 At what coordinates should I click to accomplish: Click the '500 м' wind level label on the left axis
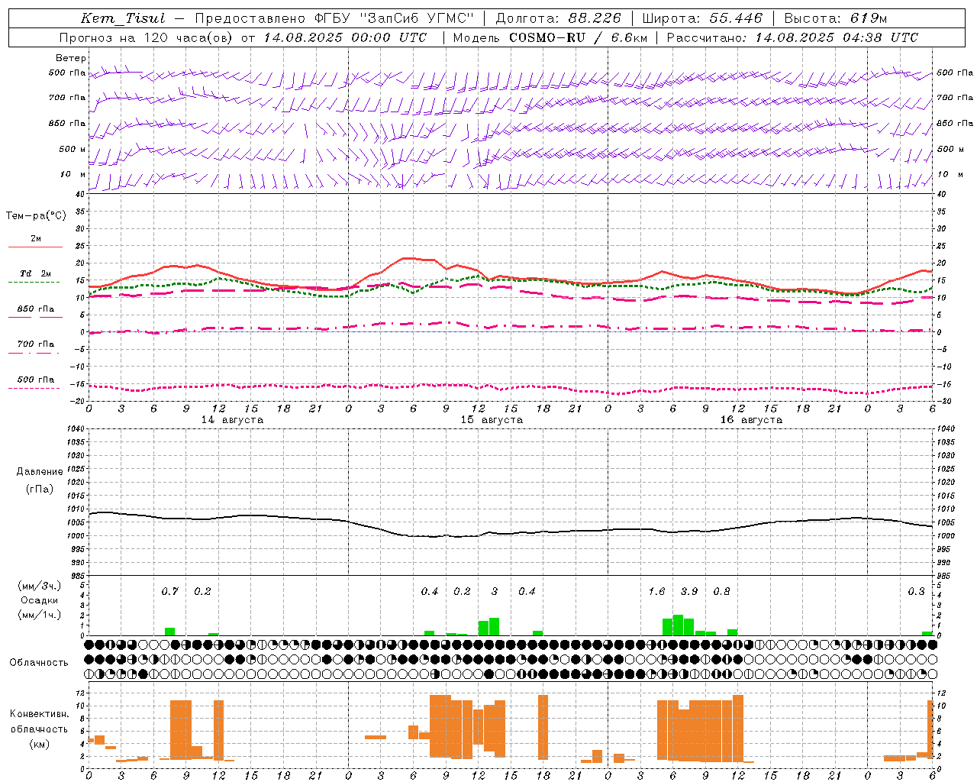tap(73, 149)
